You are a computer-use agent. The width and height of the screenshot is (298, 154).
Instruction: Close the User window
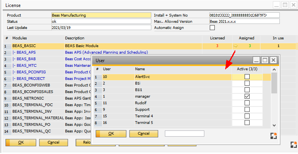click(x=273, y=60)
